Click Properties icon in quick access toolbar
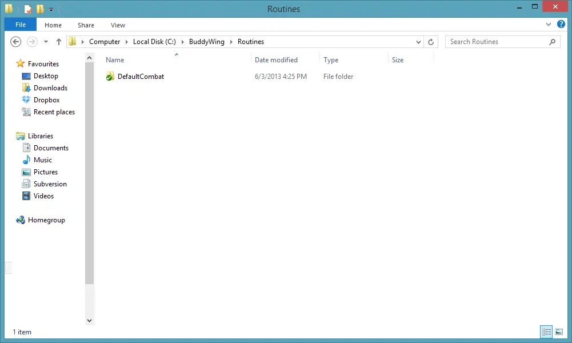The image size is (572, 343). click(28, 9)
